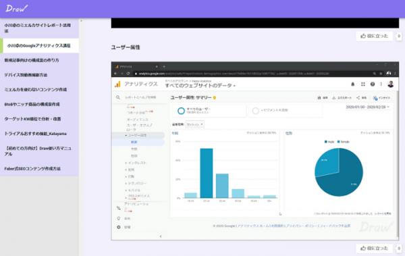This screenshot has width=405, height=256.
Task: Click 役に立った button above ユーザー属性 heading
Action: (374, 36)
